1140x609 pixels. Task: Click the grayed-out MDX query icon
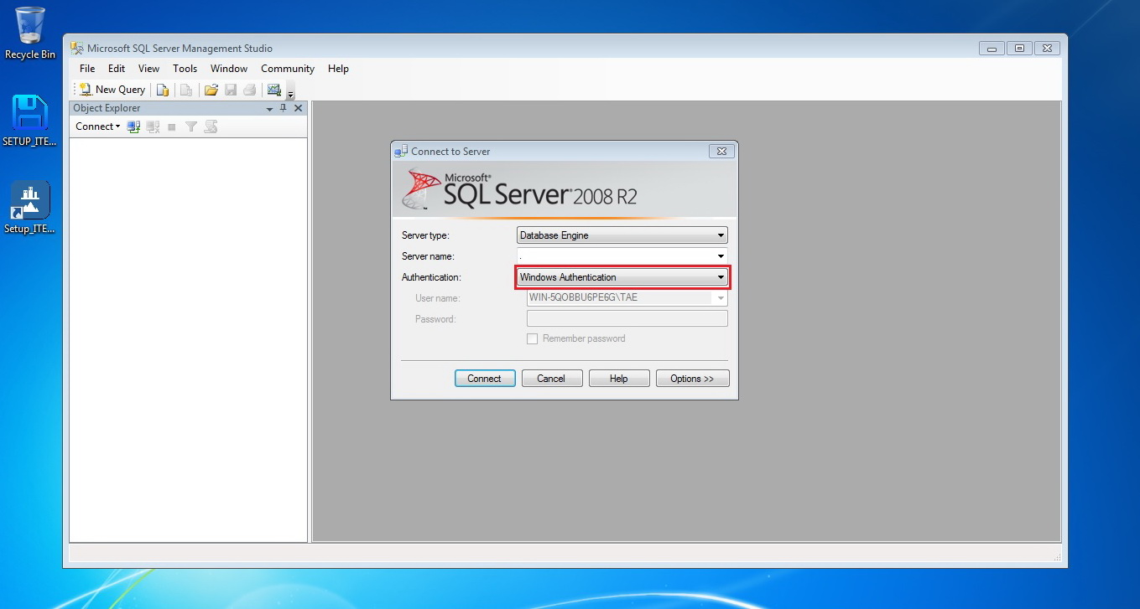point(186,90)
